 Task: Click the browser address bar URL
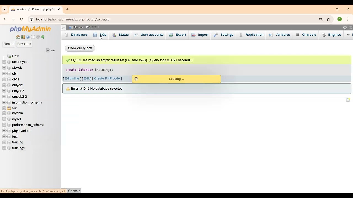tap(73, 19)
